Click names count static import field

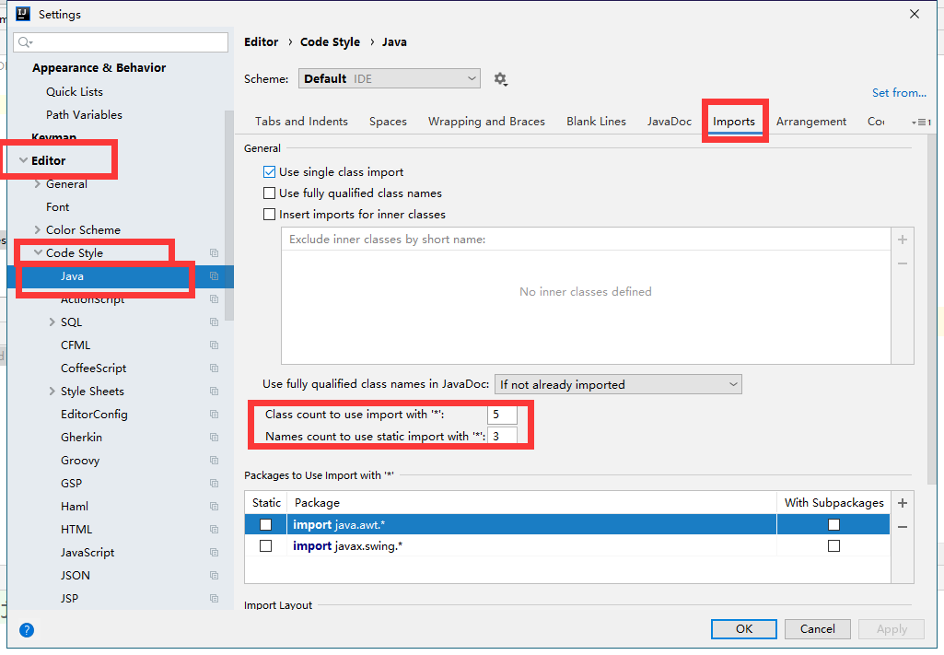click(x=502, y=436)
